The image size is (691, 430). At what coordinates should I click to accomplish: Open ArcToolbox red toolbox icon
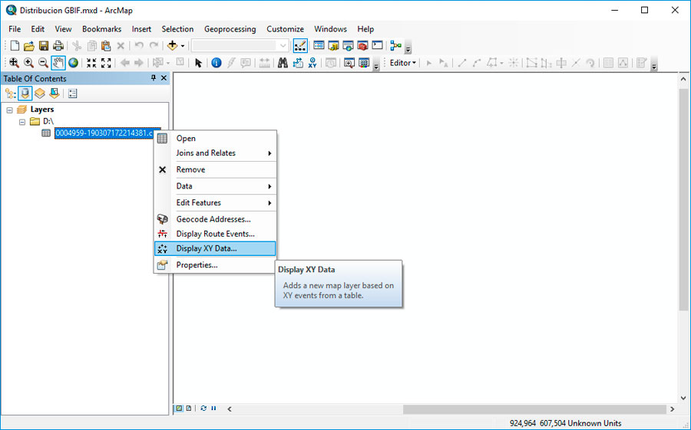(362, 46)
